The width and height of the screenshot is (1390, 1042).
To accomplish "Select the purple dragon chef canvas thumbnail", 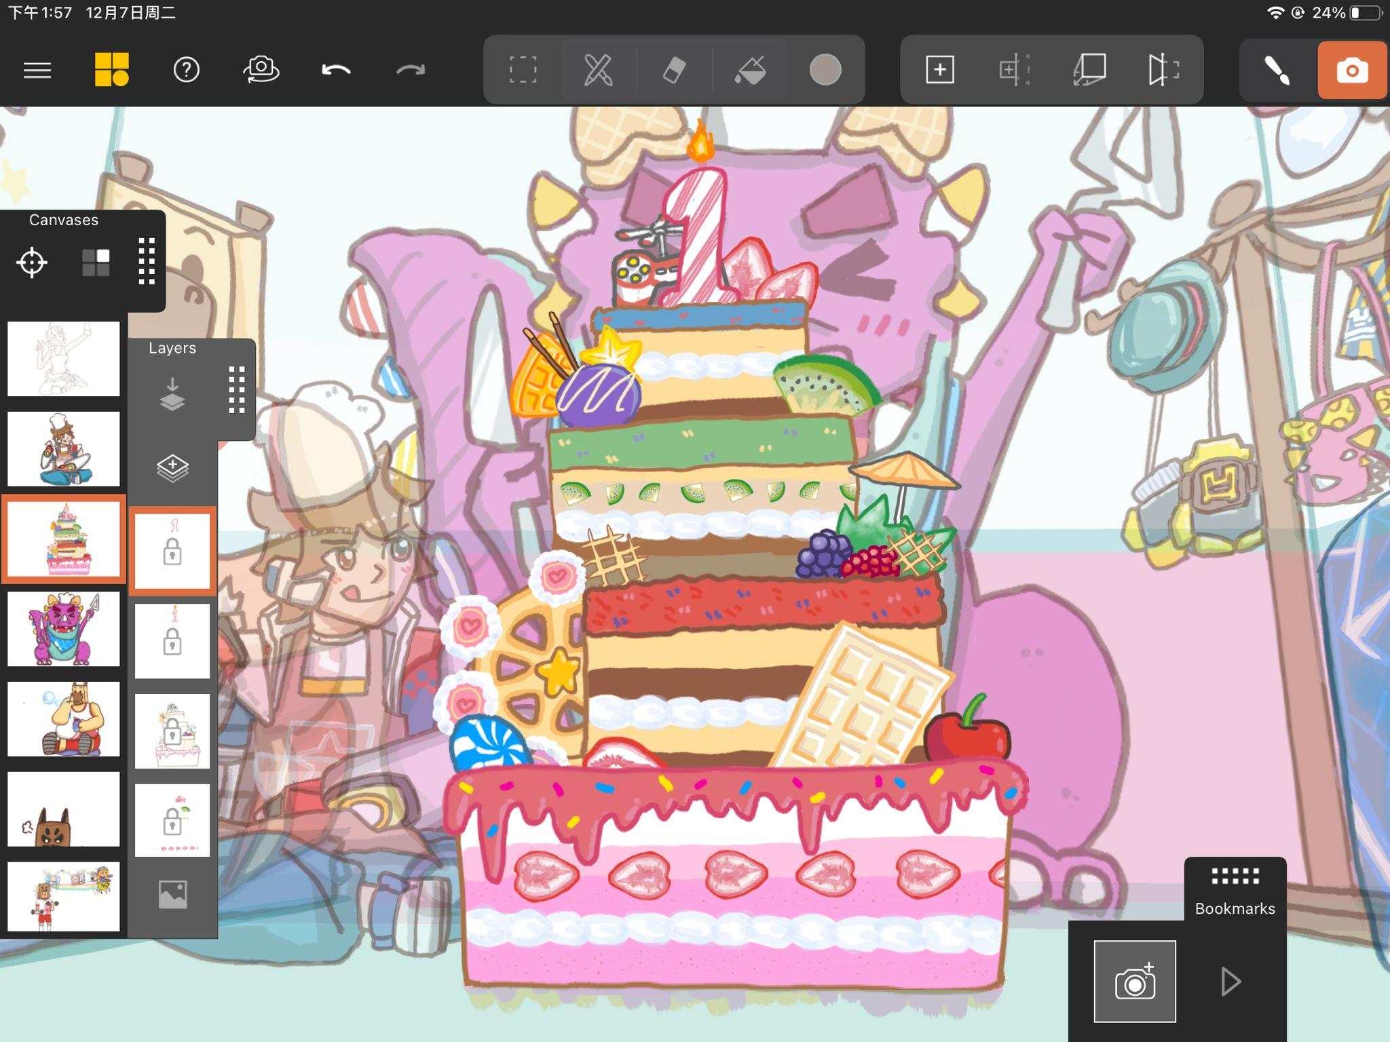I will pos(63,629).
